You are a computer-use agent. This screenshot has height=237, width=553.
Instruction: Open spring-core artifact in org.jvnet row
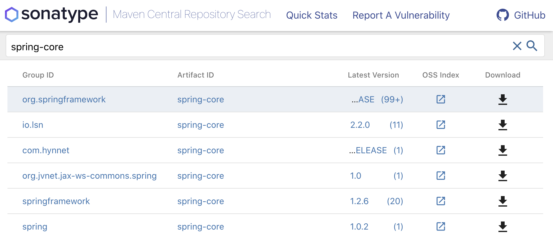coord(201,176)
